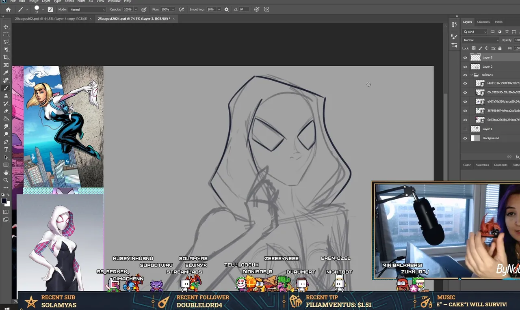The image size is (520, 310).
Task: Click the foreground color swatch
Action: pyautogui.click(x=4, y=201)
